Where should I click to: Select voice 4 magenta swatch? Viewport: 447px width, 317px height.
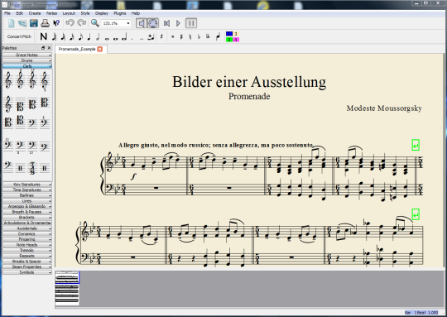click(236, 40)
